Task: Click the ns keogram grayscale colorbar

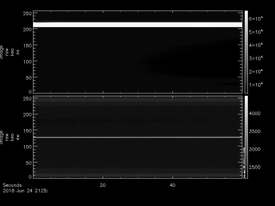Action: pyautogui.click(x=246, y=52)
